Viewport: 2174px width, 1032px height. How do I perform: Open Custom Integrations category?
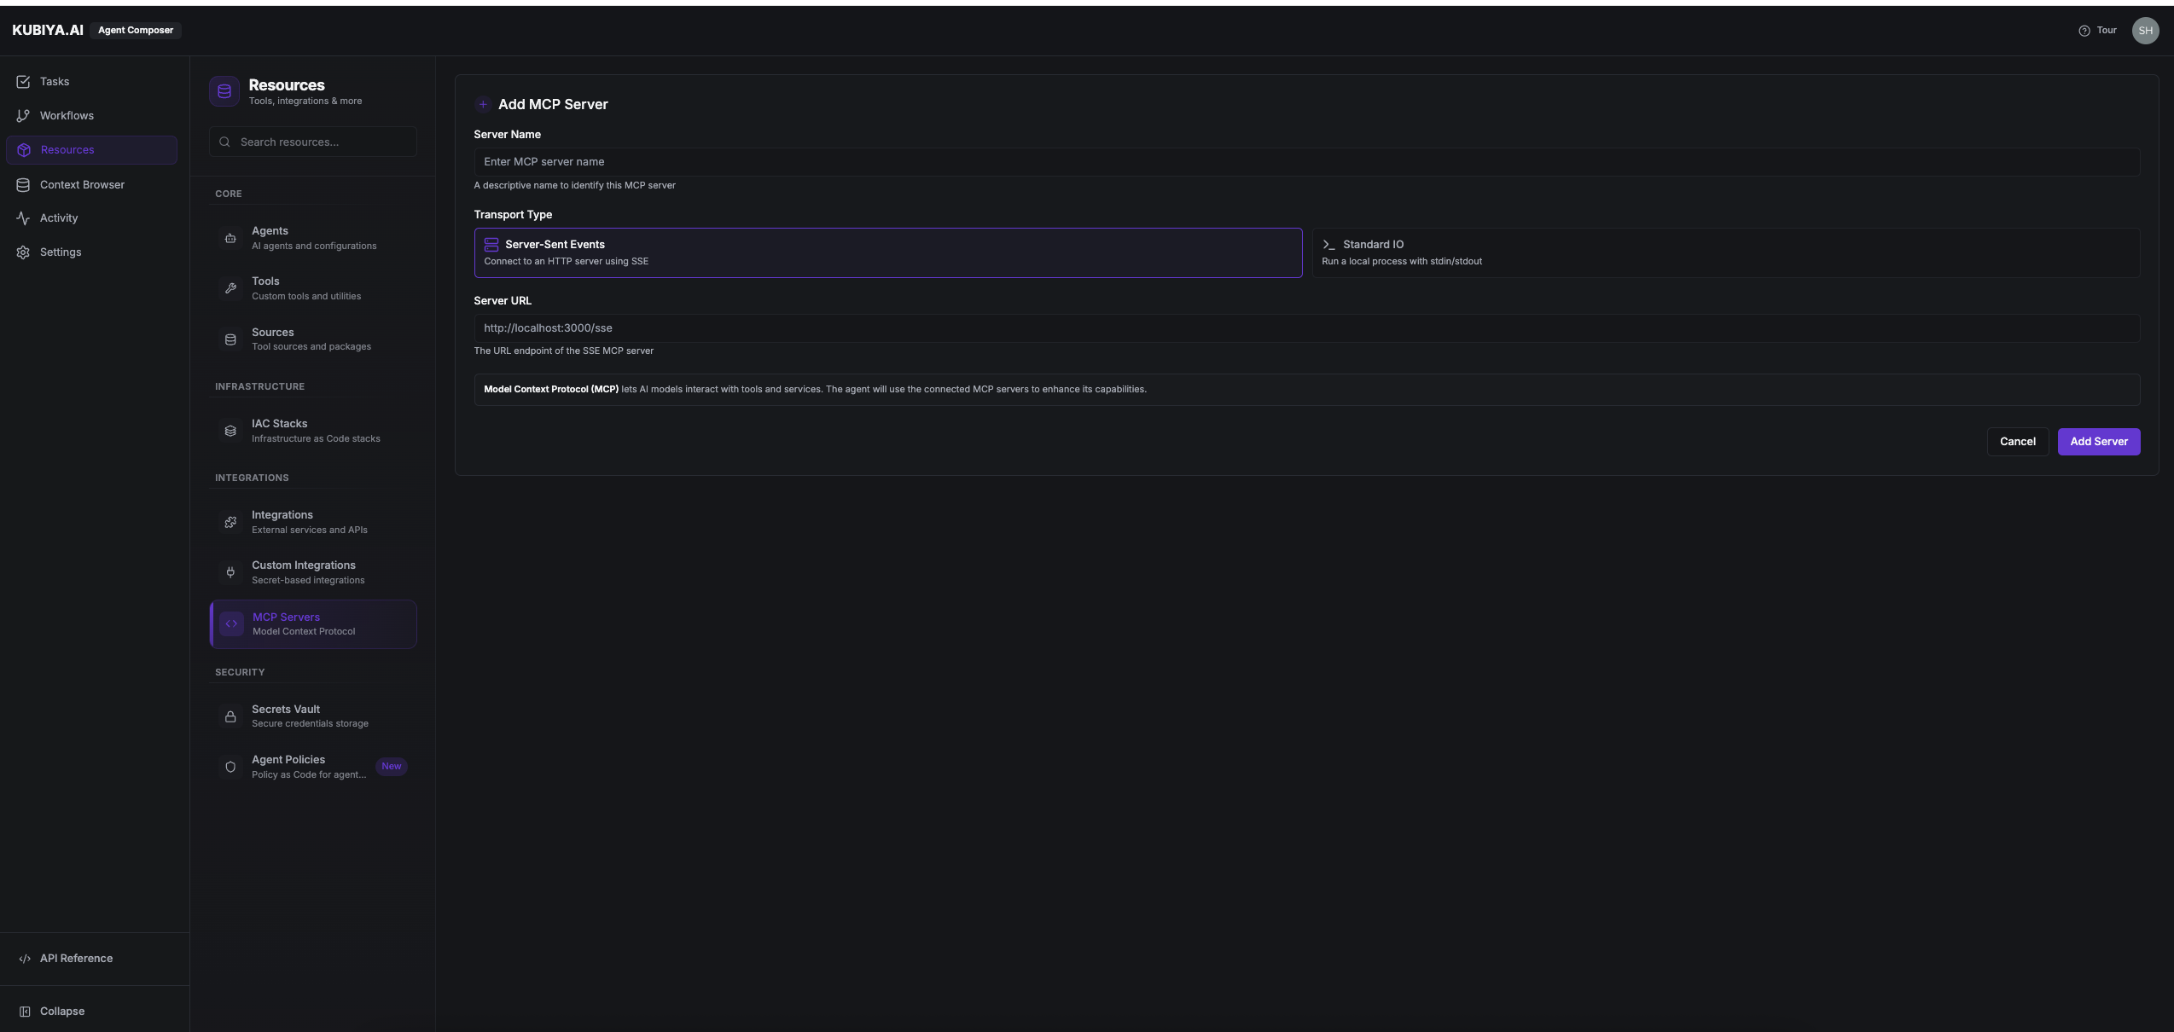(x=313, y=573)
